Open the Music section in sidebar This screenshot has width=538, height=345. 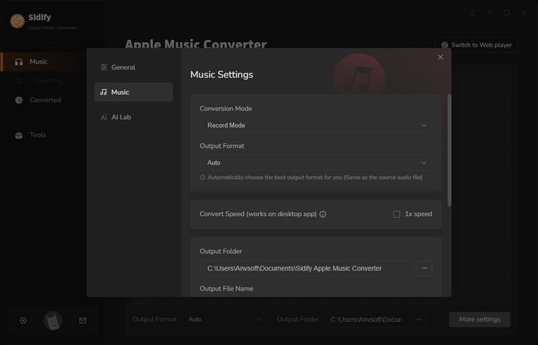coord(44,62)
